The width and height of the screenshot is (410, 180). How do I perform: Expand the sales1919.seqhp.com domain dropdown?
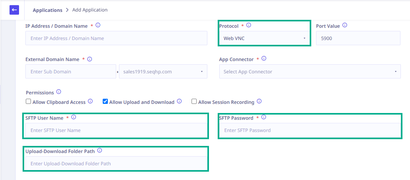[163, 71]
